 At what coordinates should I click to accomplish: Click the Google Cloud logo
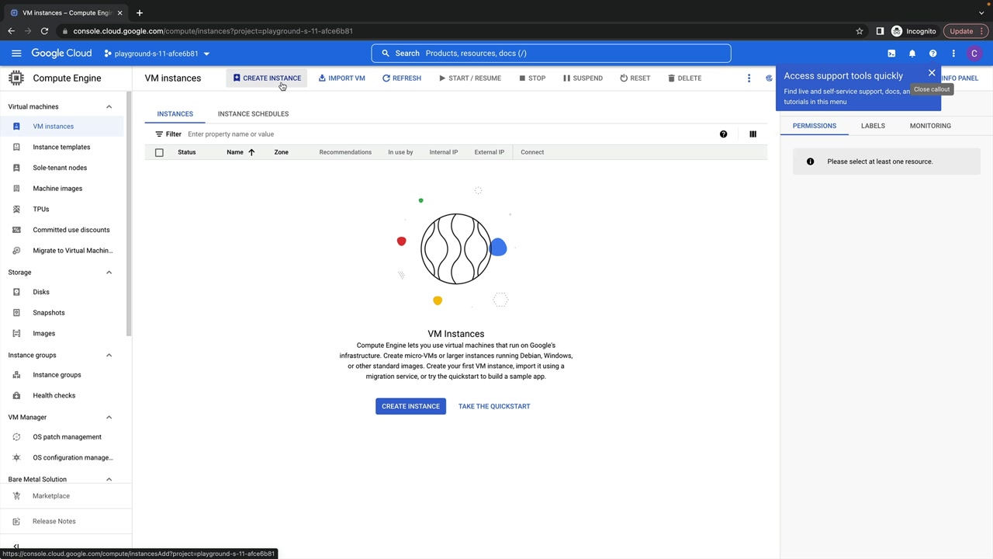pos(61,54)
